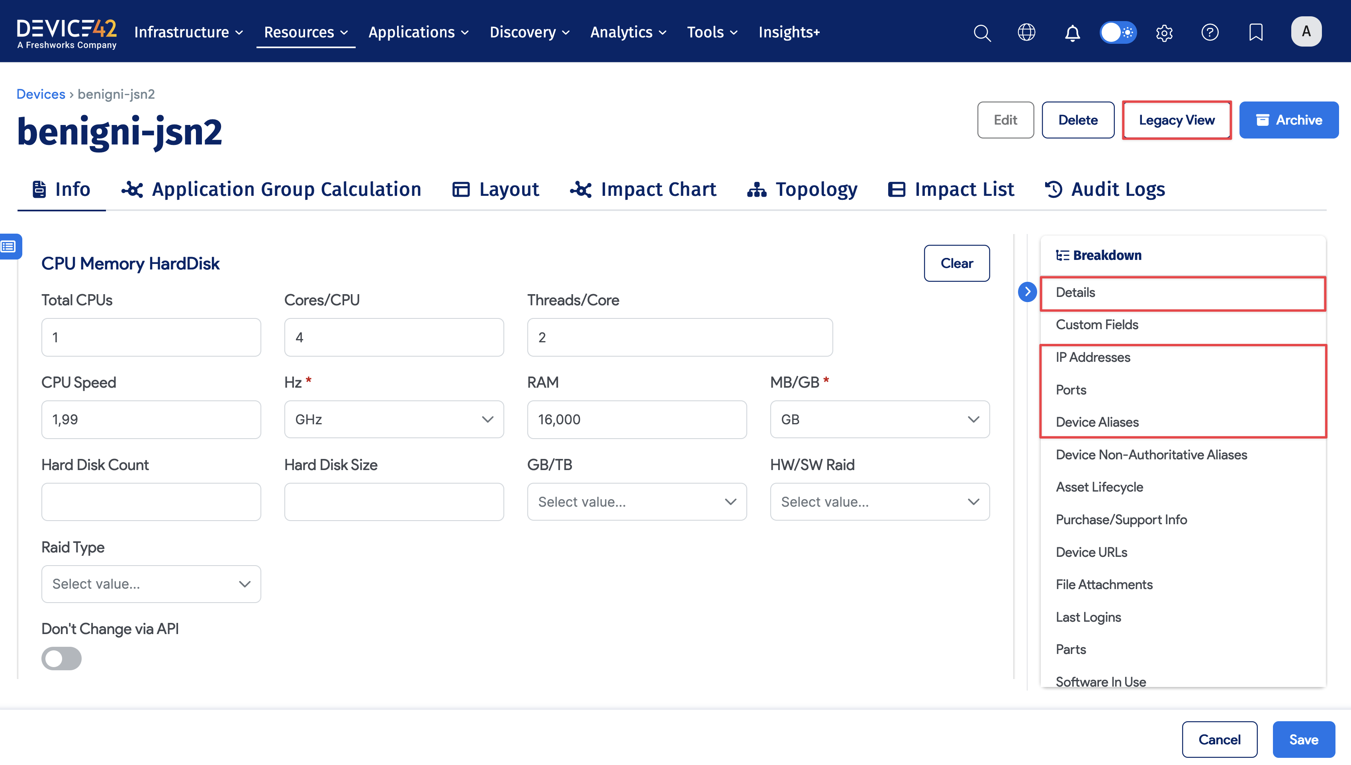Image resolution: width=1351 pixels, height=765 pixels.
Task: Expand the Raid Type dropdown
Action: coord(151,584)
